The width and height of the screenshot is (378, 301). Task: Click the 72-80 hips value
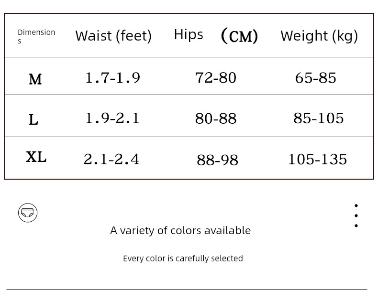pyautogui.click(x=216, y=77)
